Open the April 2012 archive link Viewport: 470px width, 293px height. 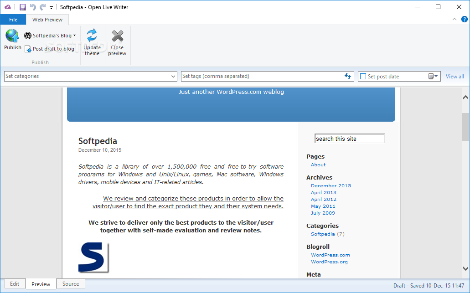tap(323, 200)
